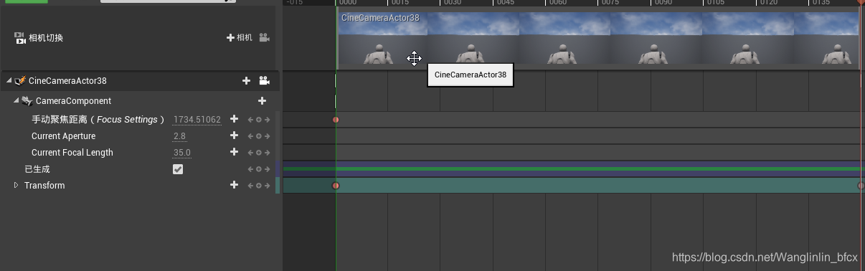Add key on Current Aperture row
The height and width of the screenshot is (271, 865).
pos(259,136)
